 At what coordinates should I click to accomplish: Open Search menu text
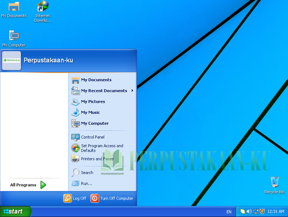point(87,173)
